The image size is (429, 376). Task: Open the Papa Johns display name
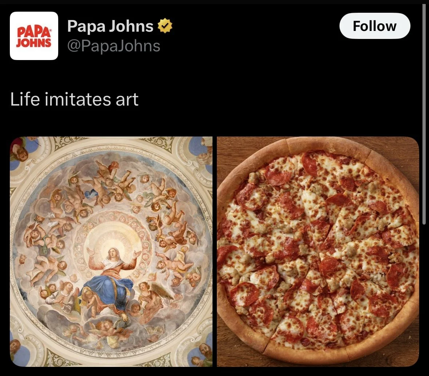pos(110,26)
